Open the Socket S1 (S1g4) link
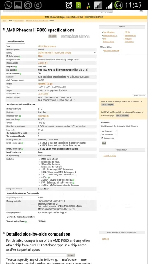The height and width of the screenshot is (264, 148). 45,84
